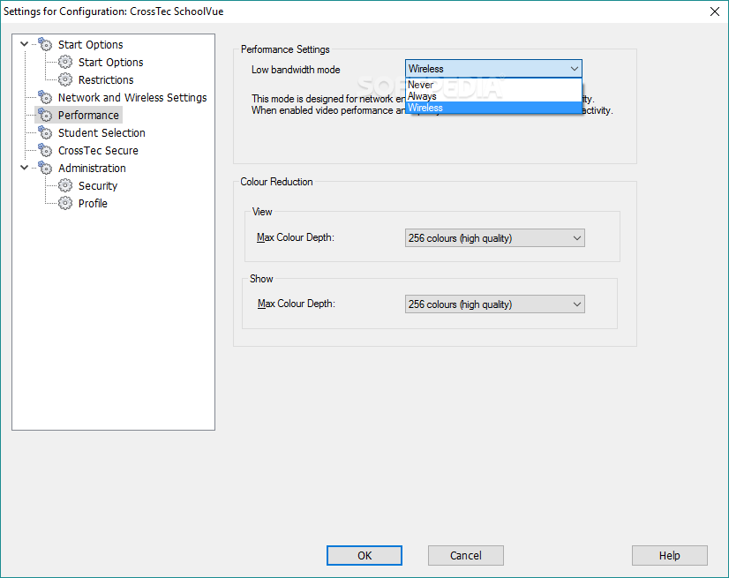Click gear icon beside Administration
Image resolution: width=729 pixels, height=578 pixels.
click(45, 168)
